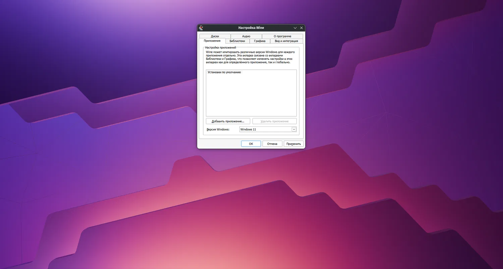Cancel changes with the Отмена button
The height and width of the screenshot is (269, 503).
tap(272, 144)
